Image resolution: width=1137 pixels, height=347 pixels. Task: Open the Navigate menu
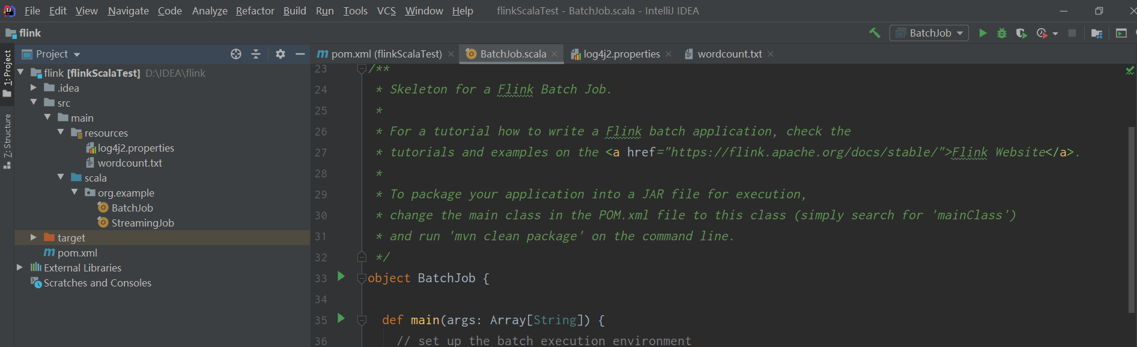129,11
